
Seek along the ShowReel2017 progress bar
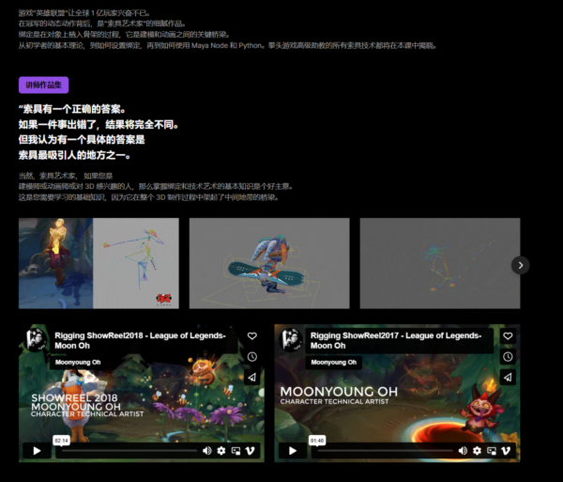pos(385,451)
